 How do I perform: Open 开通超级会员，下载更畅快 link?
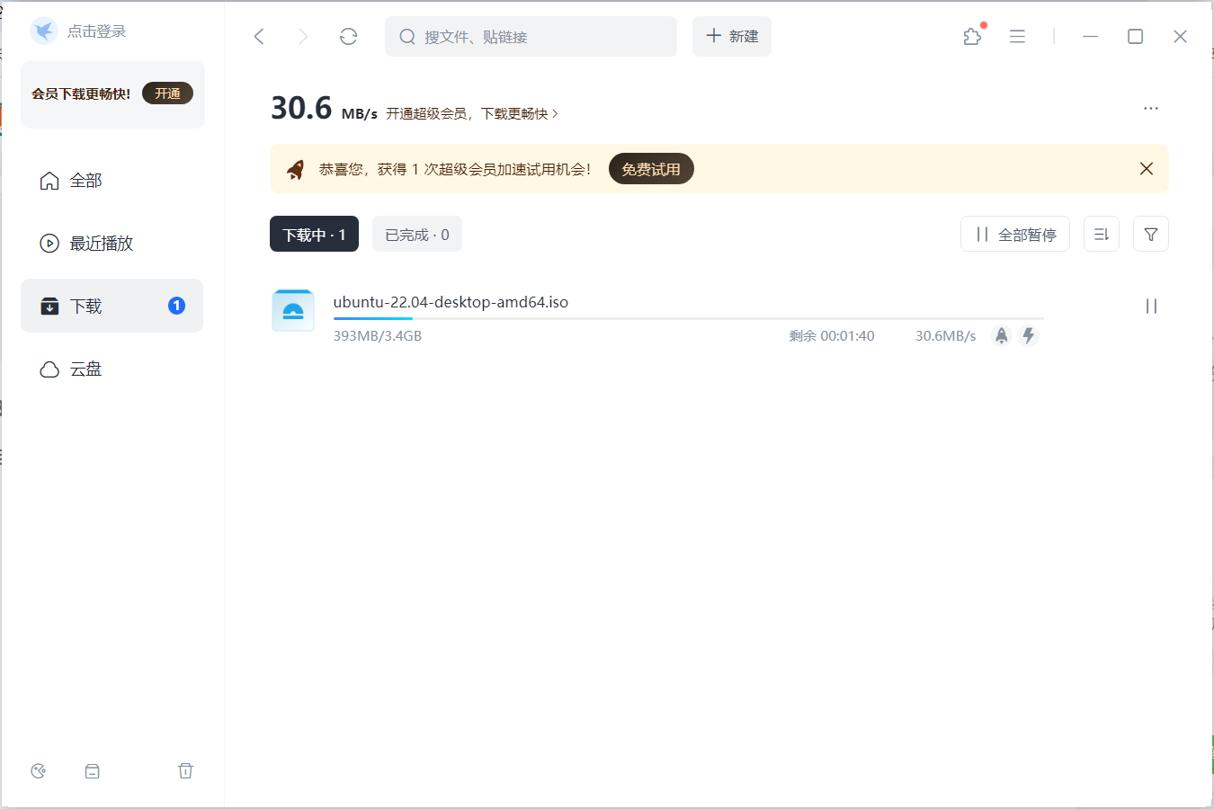tap(472, 114)
